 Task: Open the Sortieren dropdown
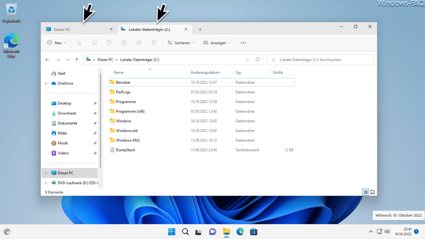pos(181,43)
